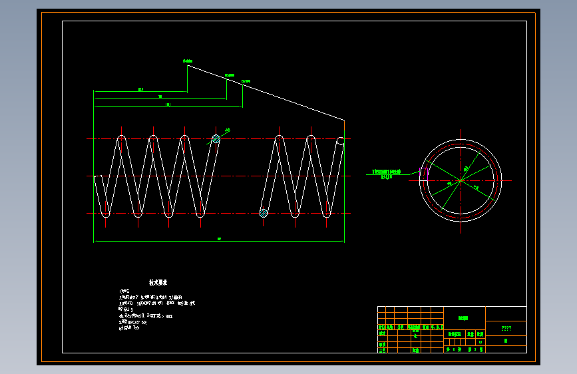
Task: Click the magenta square on the ring view
Action: 423,174
